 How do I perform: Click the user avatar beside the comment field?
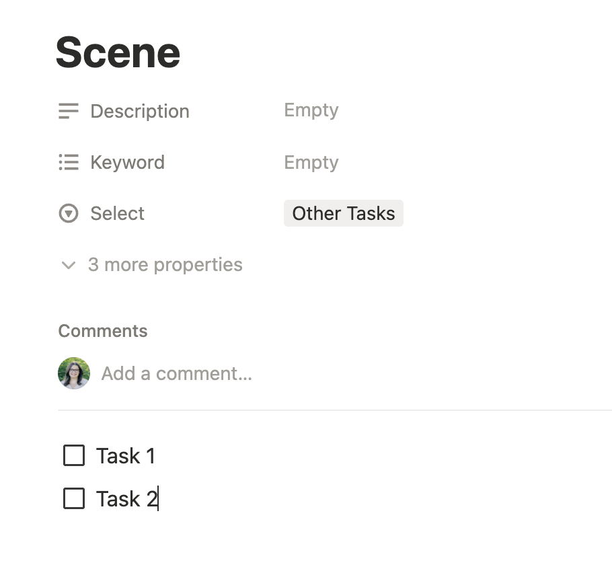tap(74, 373)
